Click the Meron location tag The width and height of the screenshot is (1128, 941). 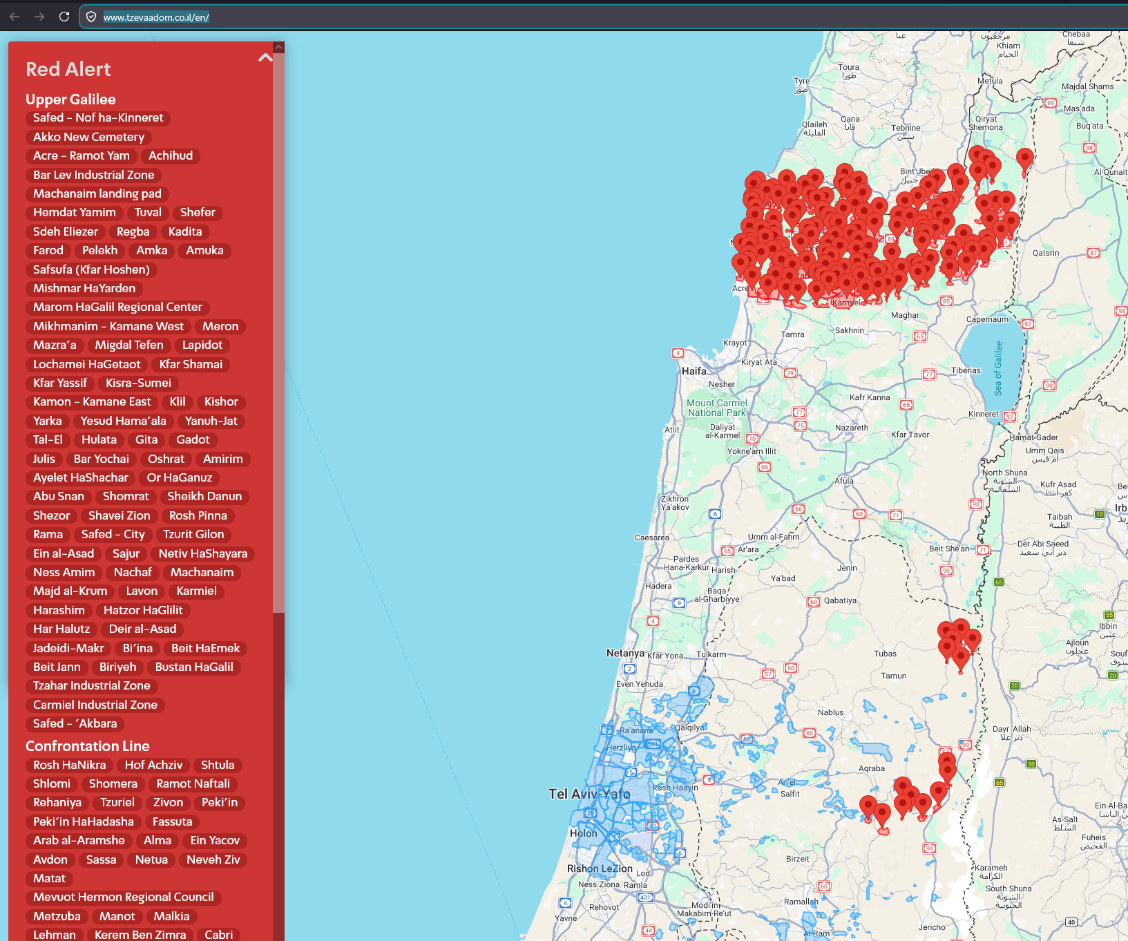click(x=220, y=326)
